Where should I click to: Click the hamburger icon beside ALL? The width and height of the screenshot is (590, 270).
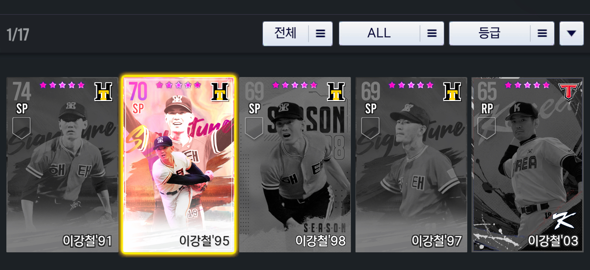click(432, 34)
